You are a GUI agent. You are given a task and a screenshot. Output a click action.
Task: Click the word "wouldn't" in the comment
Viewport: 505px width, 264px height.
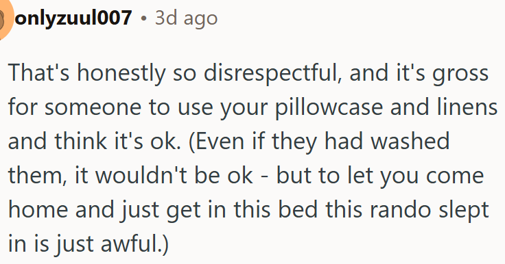tap(141, 174)
